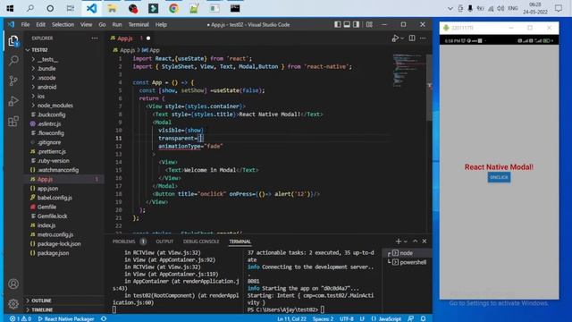Split the editor right
This screenshot has height=322, width=572.
[x=412, y=38]
